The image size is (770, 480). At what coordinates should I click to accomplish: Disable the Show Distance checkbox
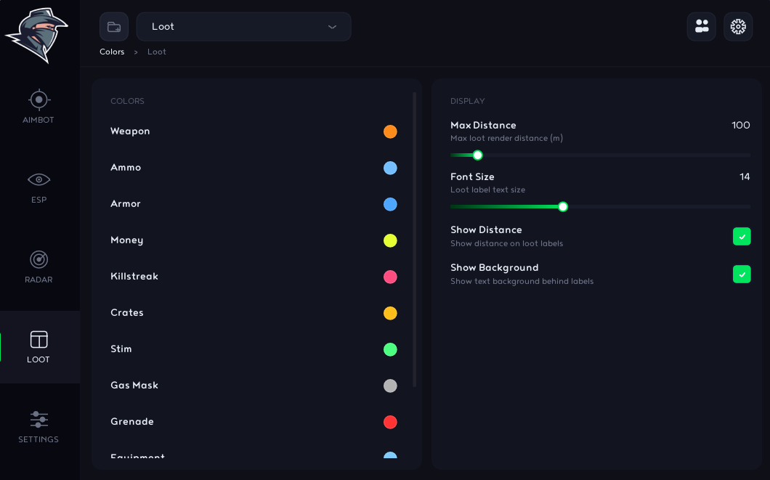tap(742, 237)
